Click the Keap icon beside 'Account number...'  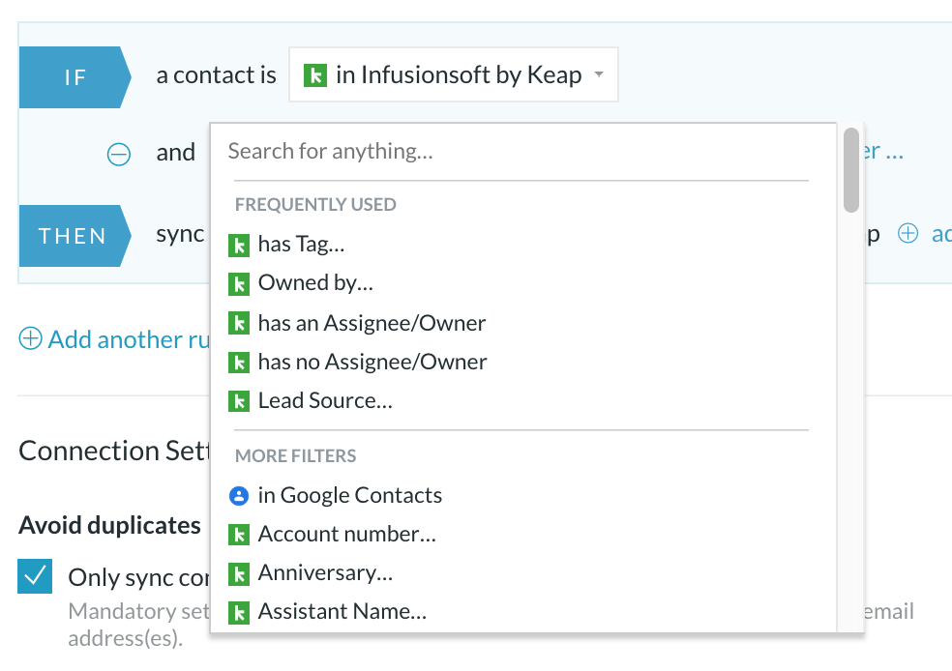point(239,535)
